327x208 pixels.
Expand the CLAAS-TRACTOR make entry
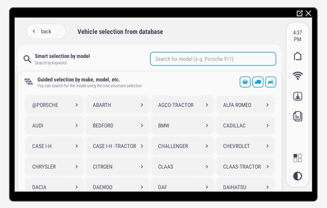point(245,167)
